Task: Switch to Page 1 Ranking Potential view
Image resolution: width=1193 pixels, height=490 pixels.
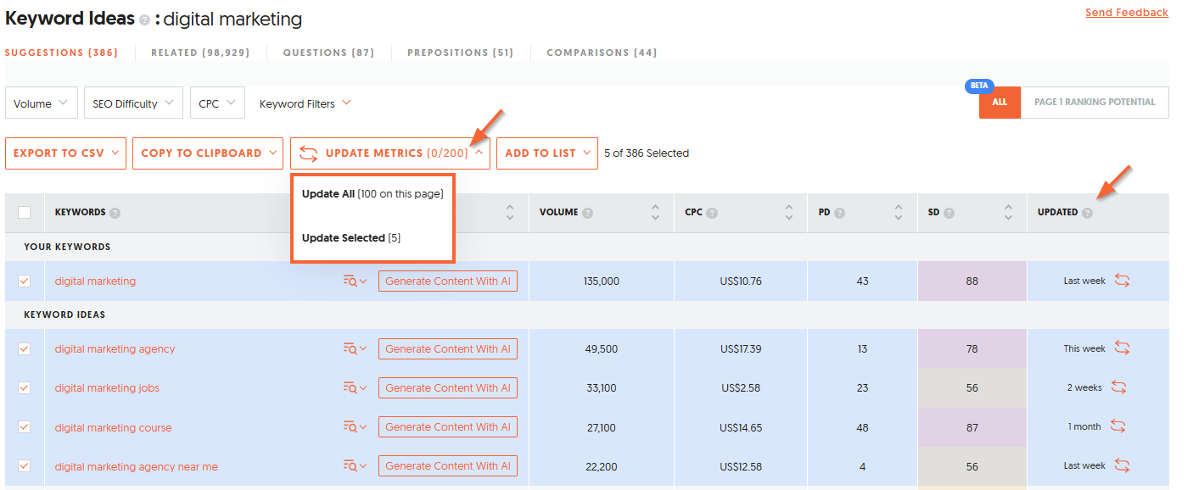Action: [x=1094, y=102]
